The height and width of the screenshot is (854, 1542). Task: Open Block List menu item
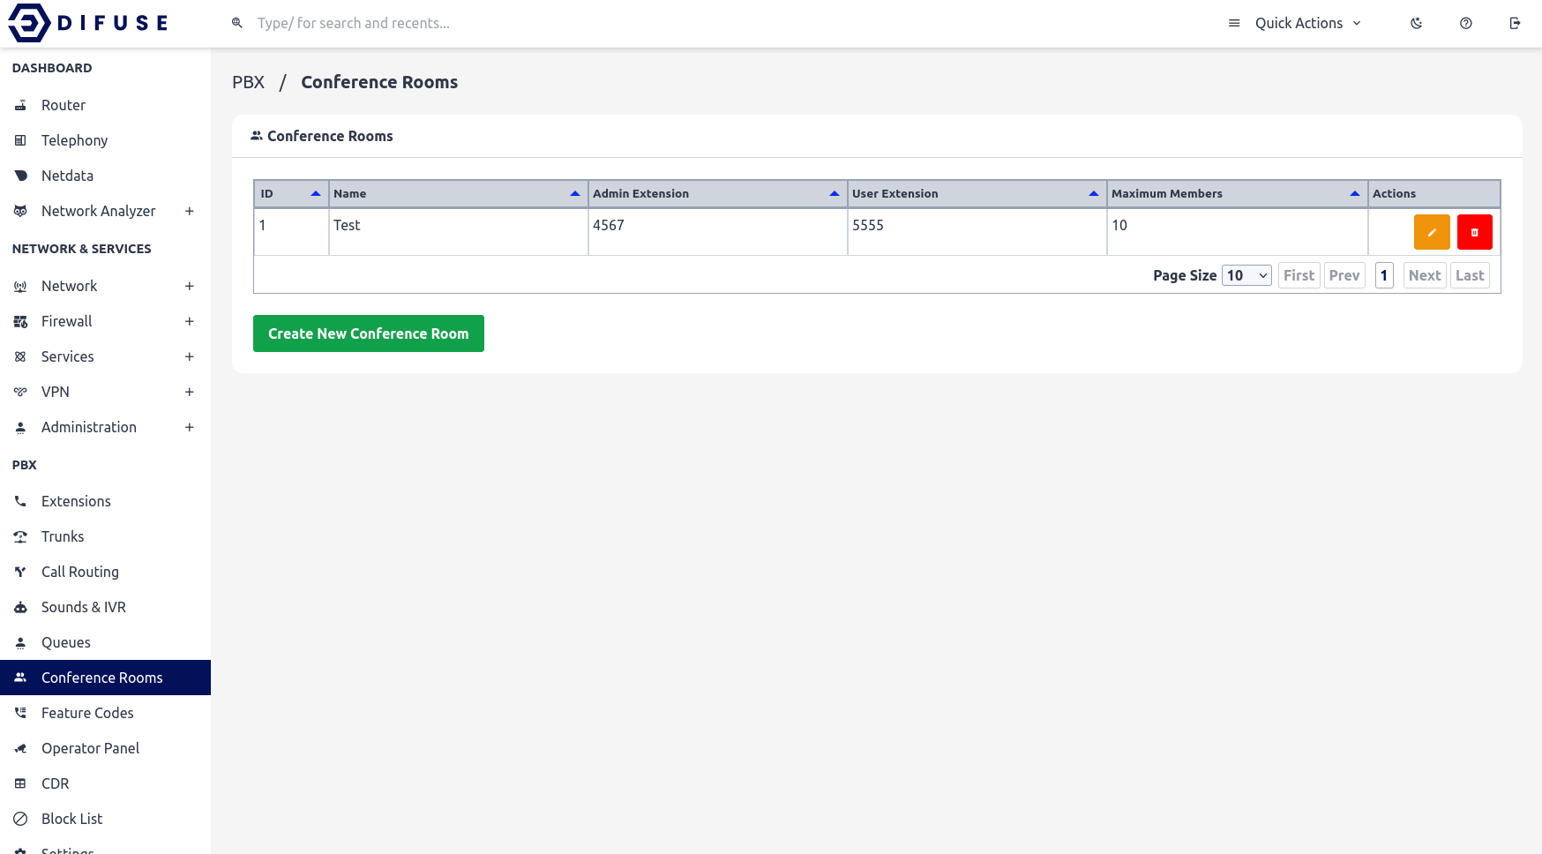tap(105, 819)
